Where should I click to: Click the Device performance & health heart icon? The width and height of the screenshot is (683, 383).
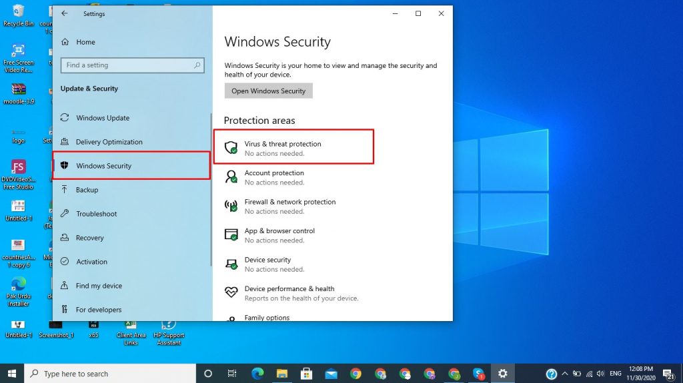pyautogui.click(x=231, y=293)
